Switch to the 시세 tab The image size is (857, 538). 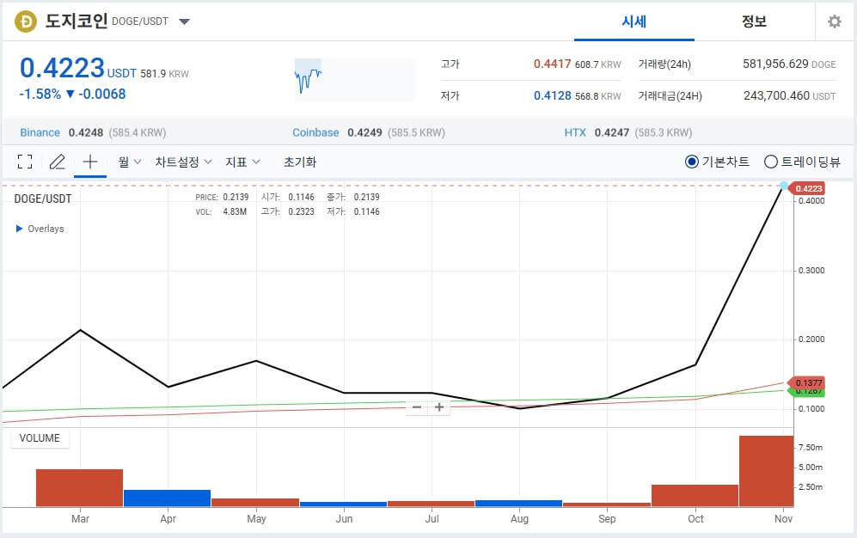pyautogui.click(x=634, y=21)
